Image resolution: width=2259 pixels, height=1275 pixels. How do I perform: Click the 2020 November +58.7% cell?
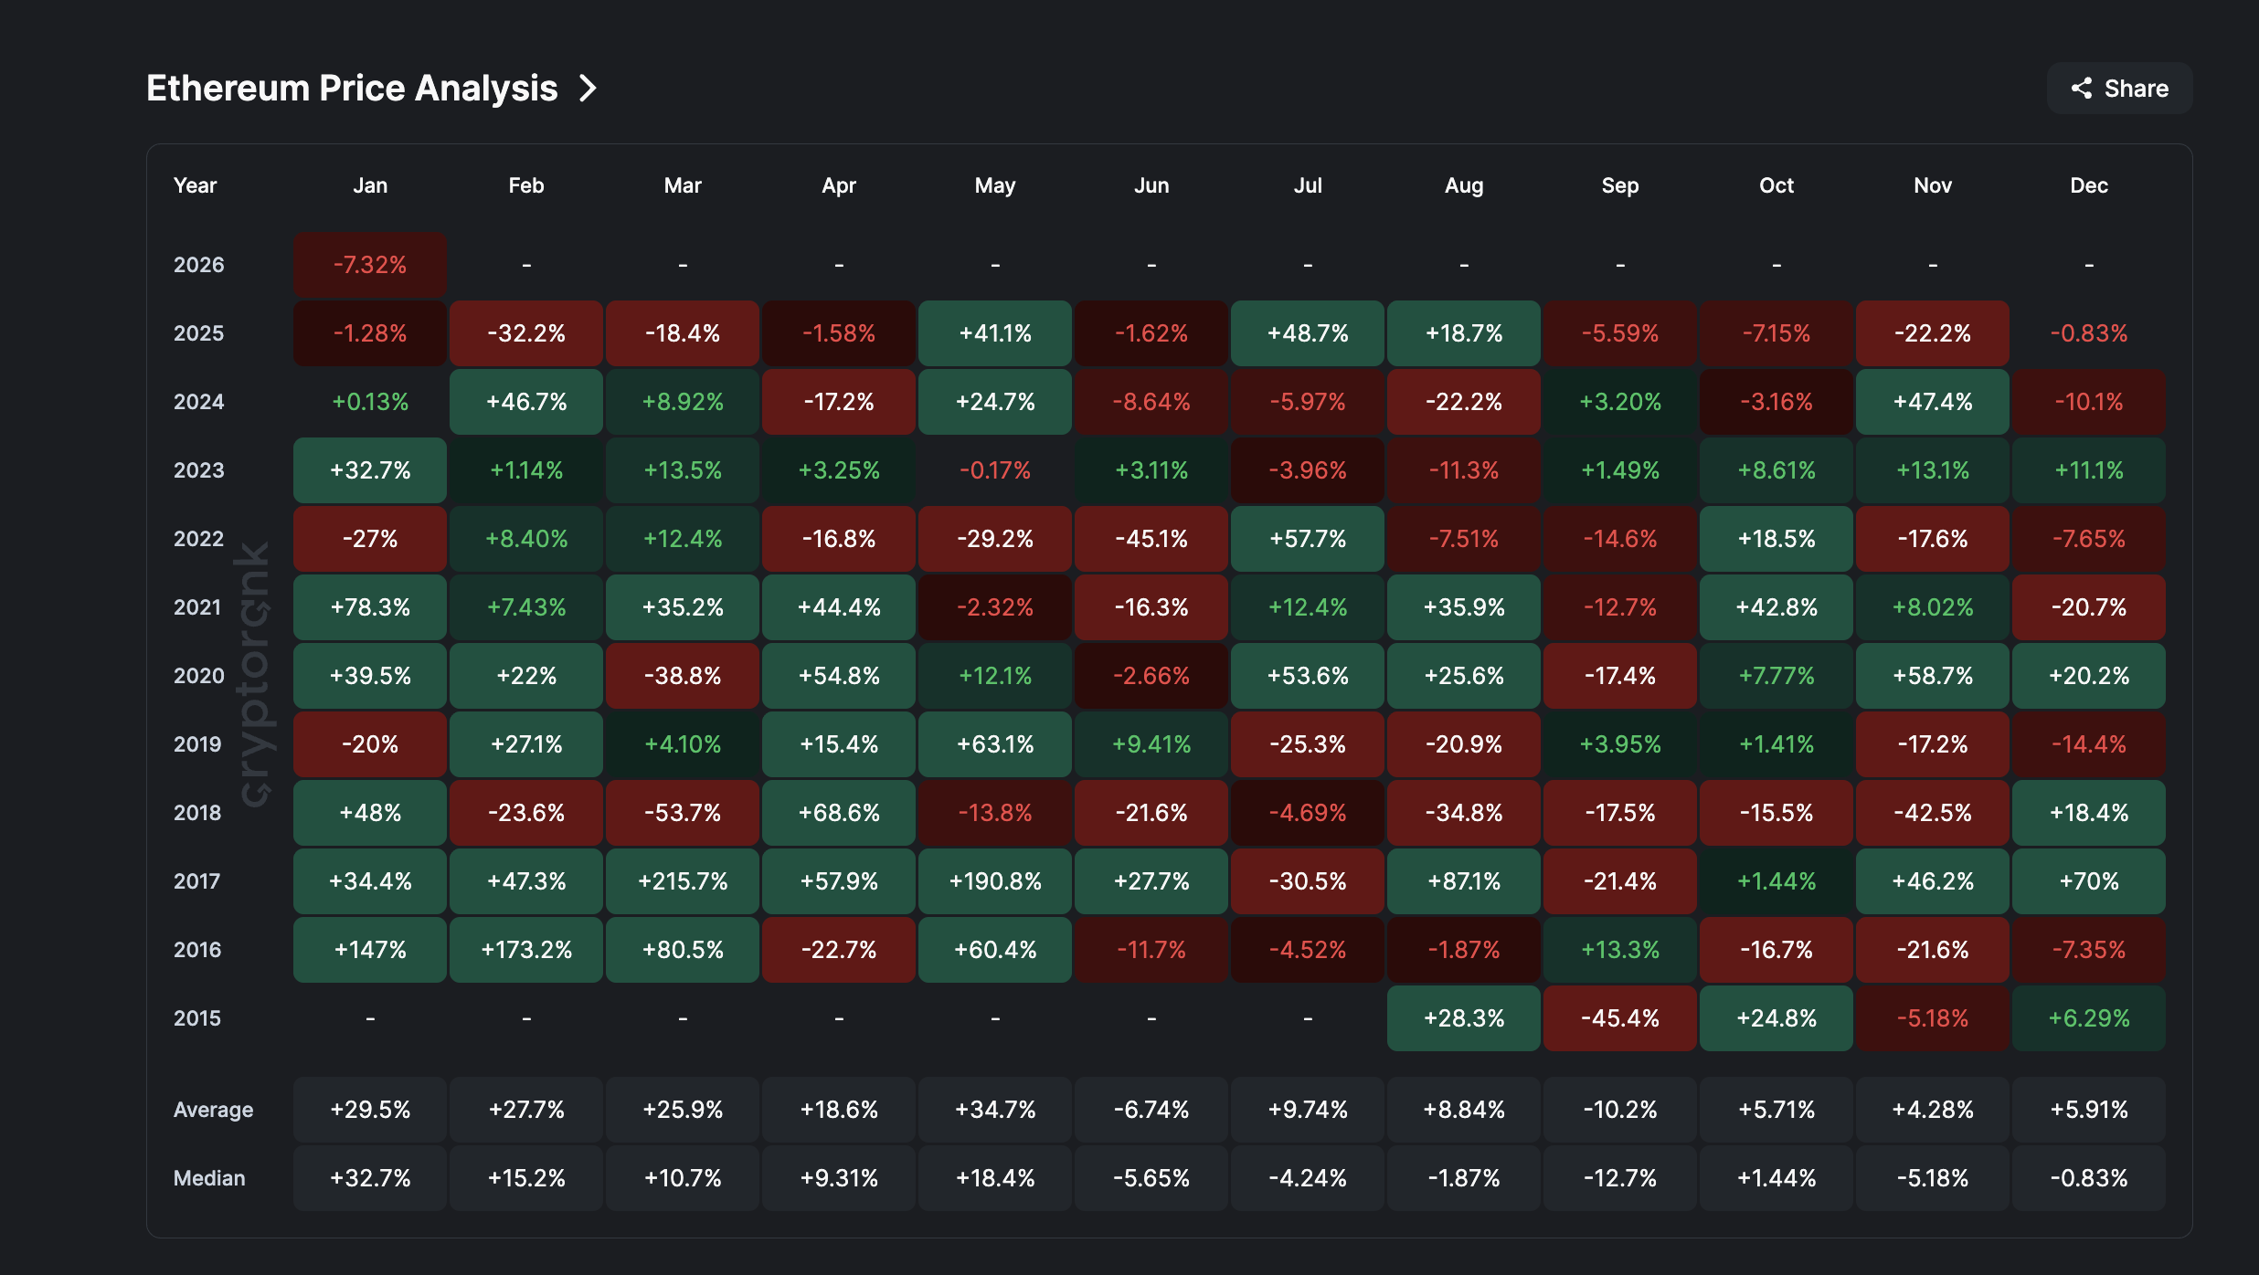coord(1933,676)
